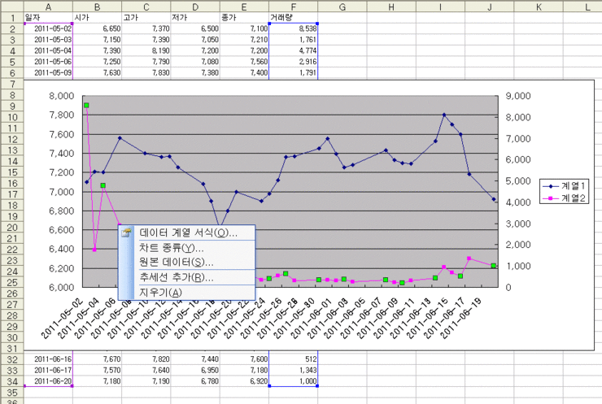602x404 pixels.
Task: Click the 9,000 label on secondary axis
Action: pyautogui.click(x=517, y=96)
